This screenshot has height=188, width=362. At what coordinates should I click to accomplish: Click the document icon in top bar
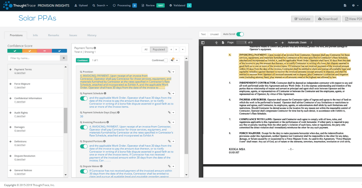345,5
